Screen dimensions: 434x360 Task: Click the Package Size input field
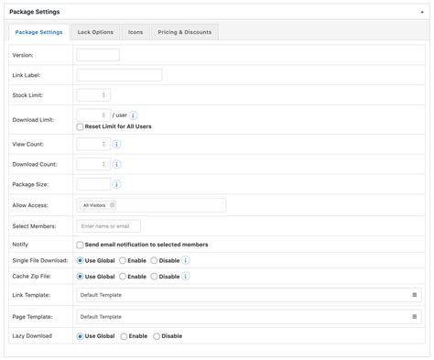click(93, 184)
